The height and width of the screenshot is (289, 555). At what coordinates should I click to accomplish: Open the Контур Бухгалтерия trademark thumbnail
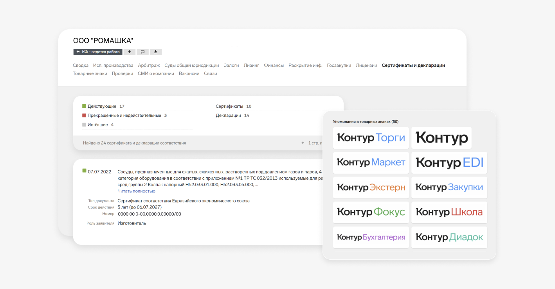[x=371, y=237]
